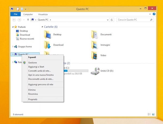Image resolution: width=163 pixels, height=124 pixels.
Task: Click the Documenti folder name
Action: tap(106, 34)
